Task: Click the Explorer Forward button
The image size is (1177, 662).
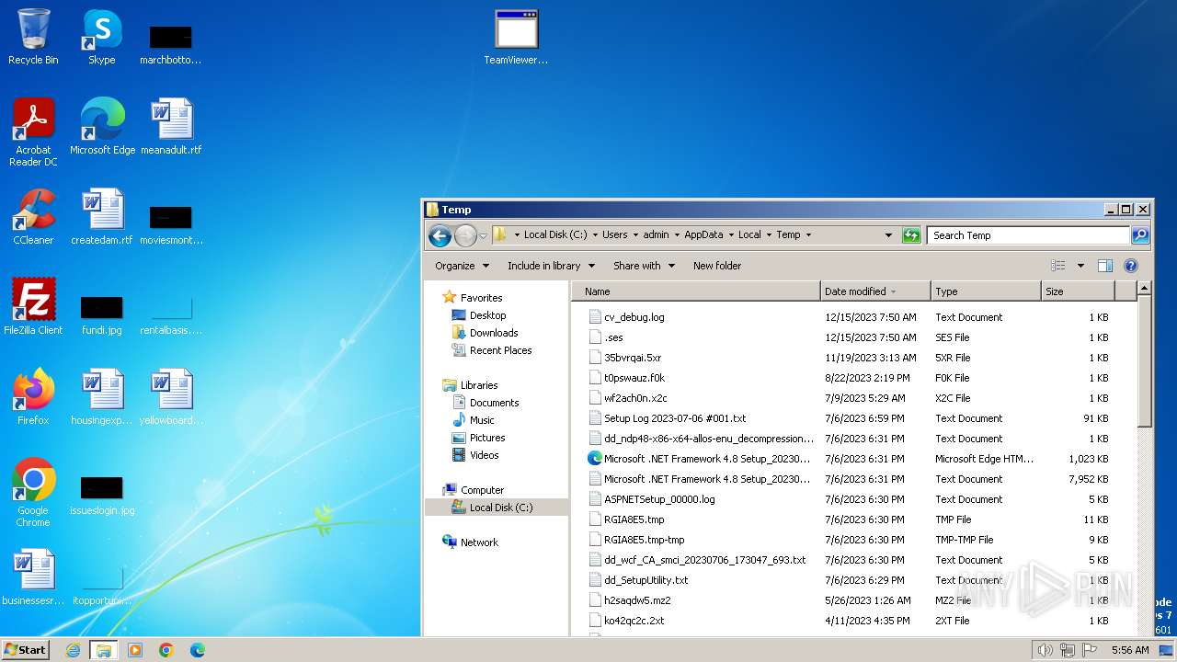Action: pos(465,235)
